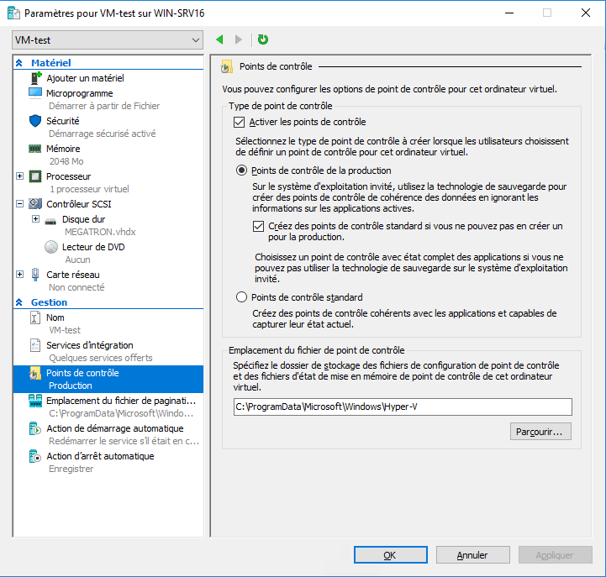Click the Parcourir… button
The width and height of the screenshot is (606, 577).
coord(540,432)
